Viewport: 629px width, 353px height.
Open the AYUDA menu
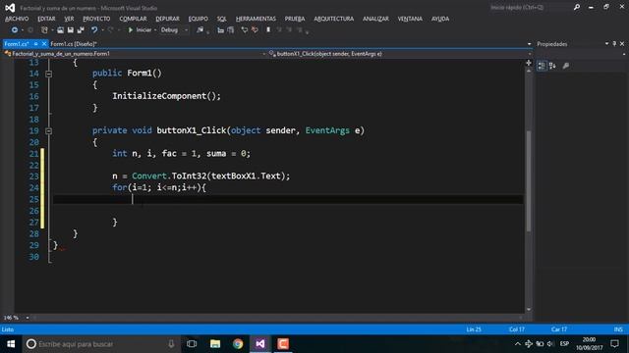click(440, 19)
